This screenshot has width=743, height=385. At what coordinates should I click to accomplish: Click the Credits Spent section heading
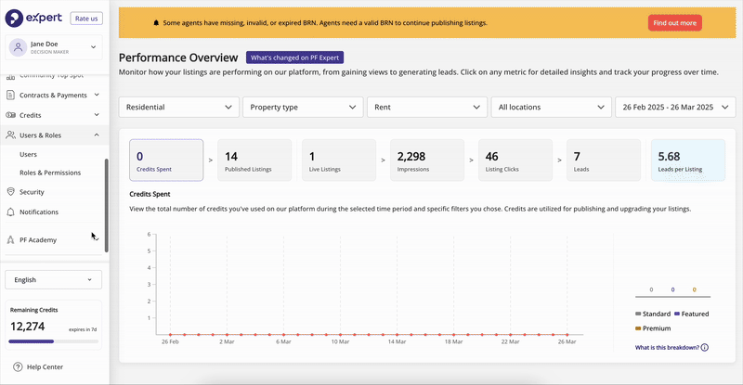(150, 194)
